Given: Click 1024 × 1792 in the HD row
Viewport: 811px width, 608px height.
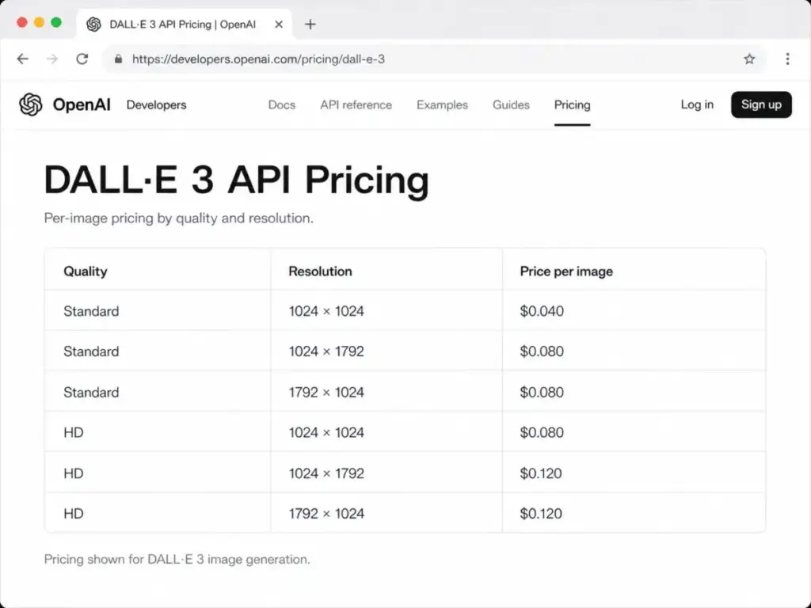Looking at the screenshot, I should coord(326,473).
